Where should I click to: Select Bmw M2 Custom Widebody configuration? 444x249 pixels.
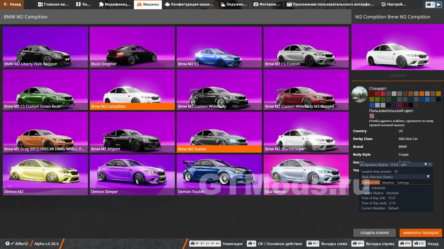coord(219,90)
